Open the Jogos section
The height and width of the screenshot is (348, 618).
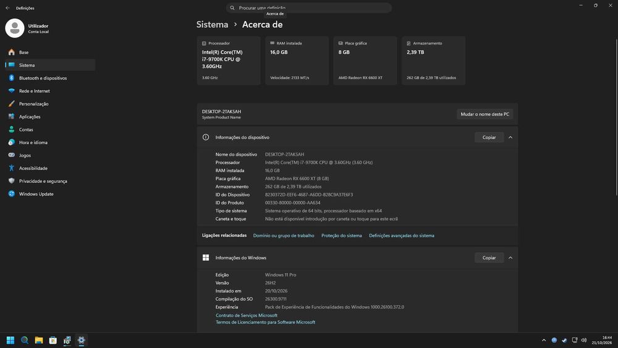click(49, 155)
